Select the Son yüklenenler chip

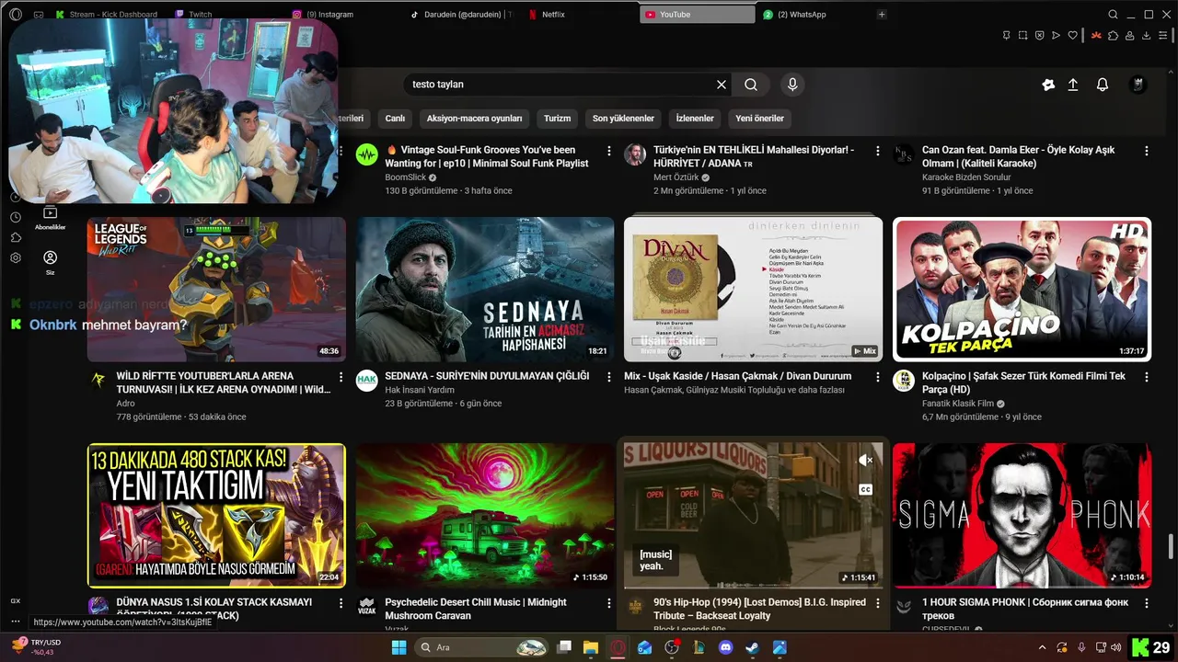[623, 119]
